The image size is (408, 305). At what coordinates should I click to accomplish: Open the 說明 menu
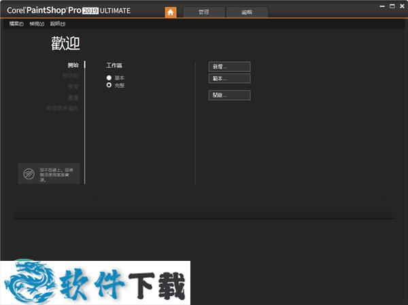tap(57, 24)
